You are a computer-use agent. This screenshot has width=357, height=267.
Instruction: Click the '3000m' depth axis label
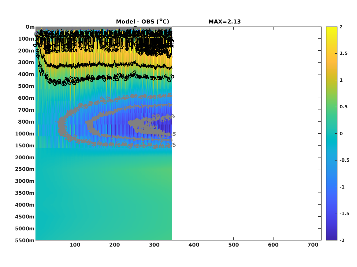[x=25, y=181]
